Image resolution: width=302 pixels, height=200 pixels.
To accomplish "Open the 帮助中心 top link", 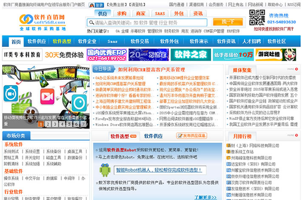I will point(275,5).
